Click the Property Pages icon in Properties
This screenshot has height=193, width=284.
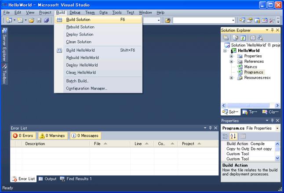pyautogui.click(x=243, y=136)
